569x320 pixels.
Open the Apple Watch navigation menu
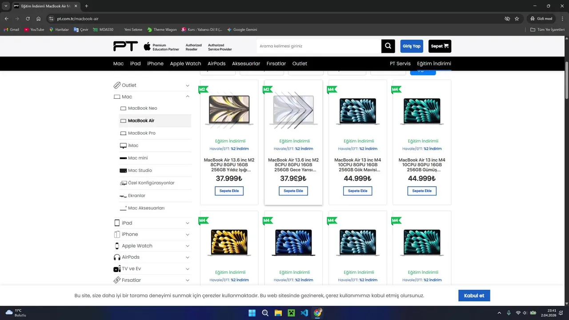click(185, 64)
